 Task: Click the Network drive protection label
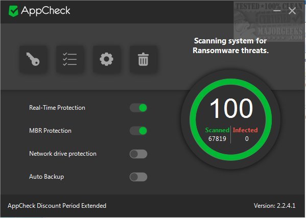(x=63, y=154)
